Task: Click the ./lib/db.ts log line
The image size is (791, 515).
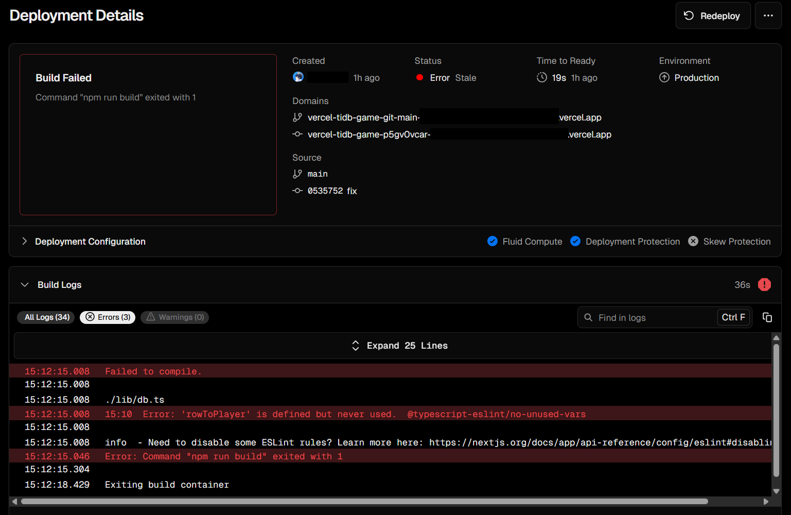Action: pyautogui.click(x=390, y=400)
